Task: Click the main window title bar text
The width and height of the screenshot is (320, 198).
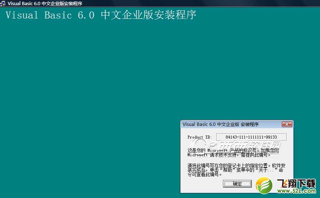Action: 44,3
